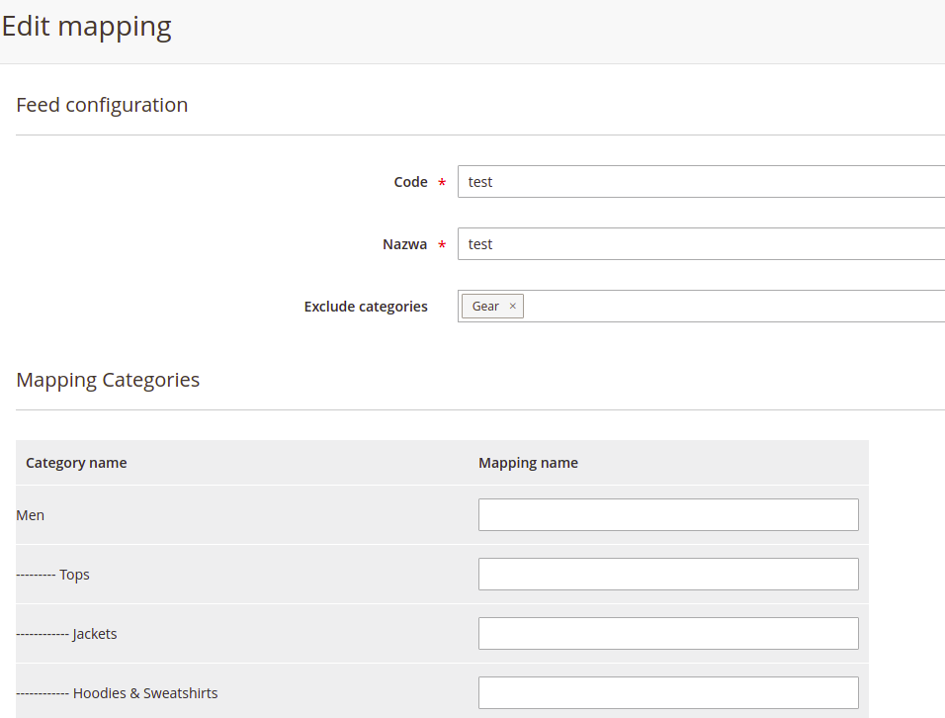Focus the Jackets mapping name field
Image resolution: width=945 pixels, height=718 pixels.
pyautogui.click(x=668, y=634)
